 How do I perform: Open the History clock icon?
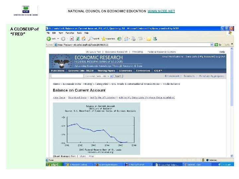(x=119, y=39)
